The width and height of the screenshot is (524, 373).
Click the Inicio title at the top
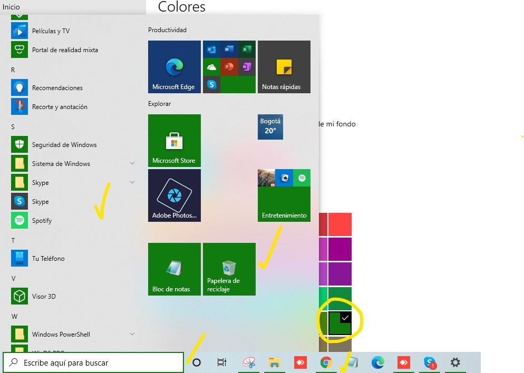(11, 7)
